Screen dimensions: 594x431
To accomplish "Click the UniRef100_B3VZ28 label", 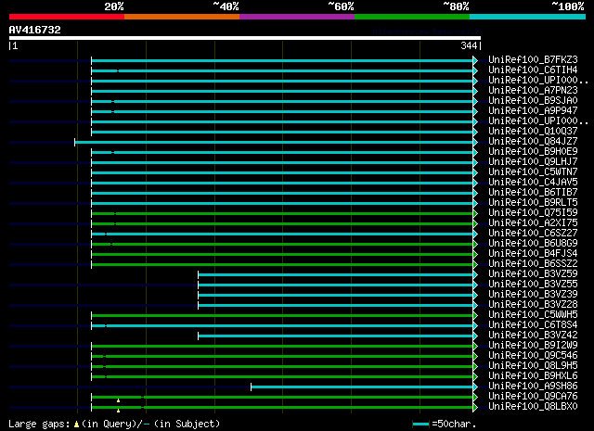I will (533, 305).
